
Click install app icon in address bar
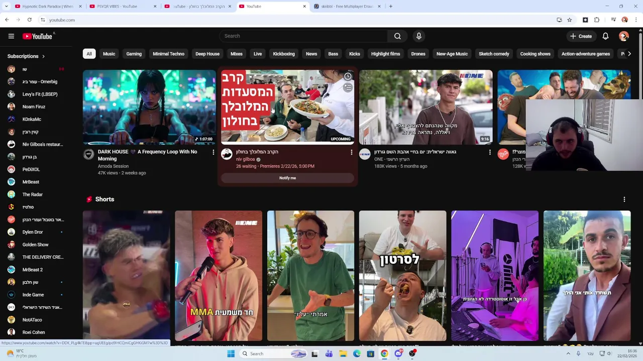559,20
